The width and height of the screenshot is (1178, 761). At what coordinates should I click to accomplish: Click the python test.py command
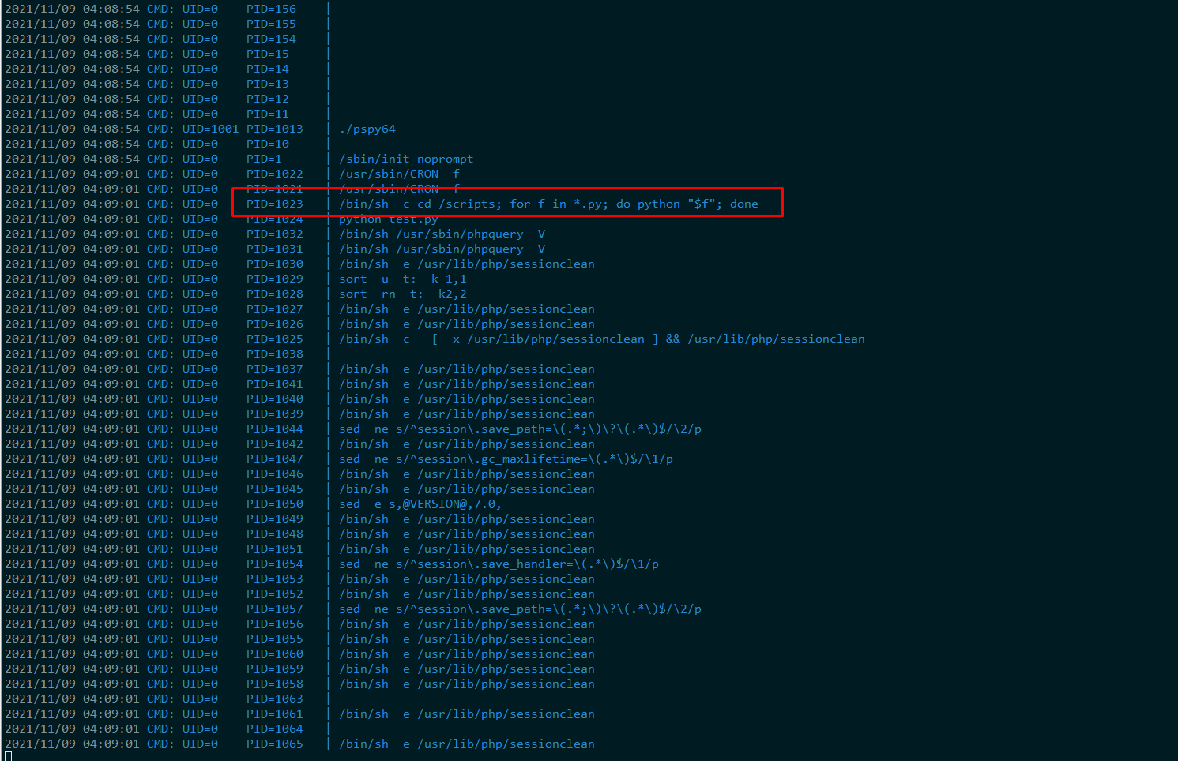point(388,219)
